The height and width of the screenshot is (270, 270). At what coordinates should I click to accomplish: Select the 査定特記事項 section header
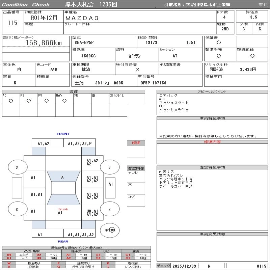tap(212, 167)
